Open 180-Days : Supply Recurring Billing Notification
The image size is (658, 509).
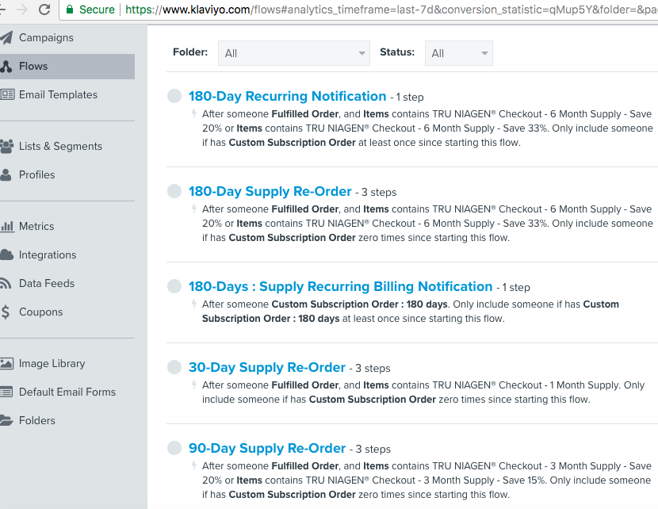point(340,286)
